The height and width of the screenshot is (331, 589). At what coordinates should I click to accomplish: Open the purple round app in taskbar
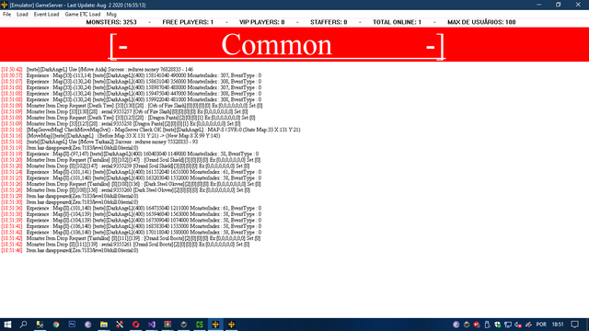[88, 325]
